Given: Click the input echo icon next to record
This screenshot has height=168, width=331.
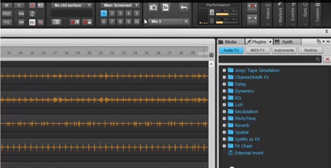Looking at the screenshot, I should (x=41, y=5).
